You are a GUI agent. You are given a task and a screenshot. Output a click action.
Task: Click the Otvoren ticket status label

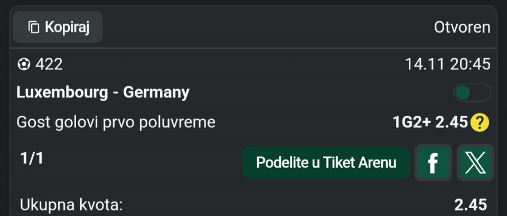point(462,27)
